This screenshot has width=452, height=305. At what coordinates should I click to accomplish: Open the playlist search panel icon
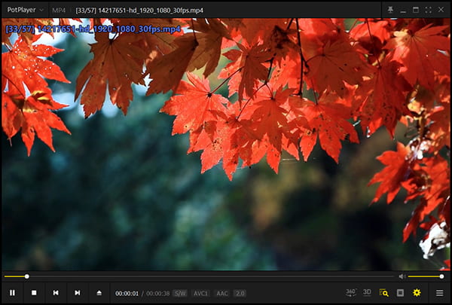coord(383,293)
